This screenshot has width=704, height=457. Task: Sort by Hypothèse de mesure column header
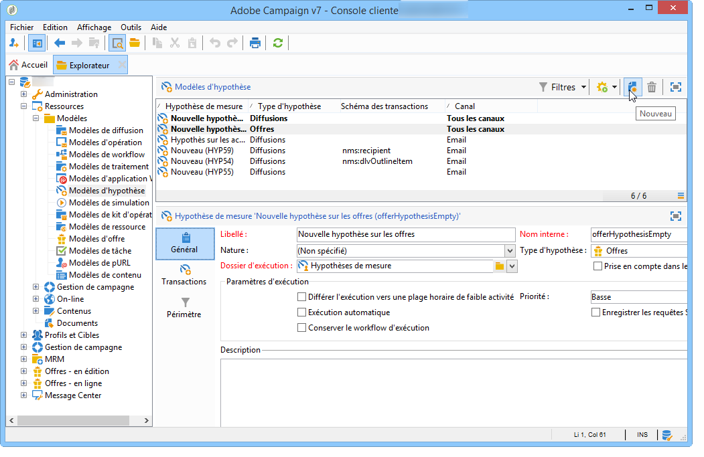[201, 106]
